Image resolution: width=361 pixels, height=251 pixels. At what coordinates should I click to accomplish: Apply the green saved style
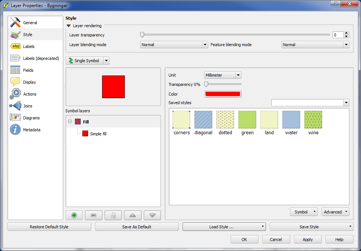247,123
